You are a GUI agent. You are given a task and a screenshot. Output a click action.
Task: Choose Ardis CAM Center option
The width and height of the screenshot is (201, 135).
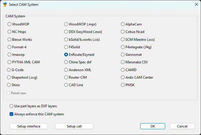coord(123,77)
